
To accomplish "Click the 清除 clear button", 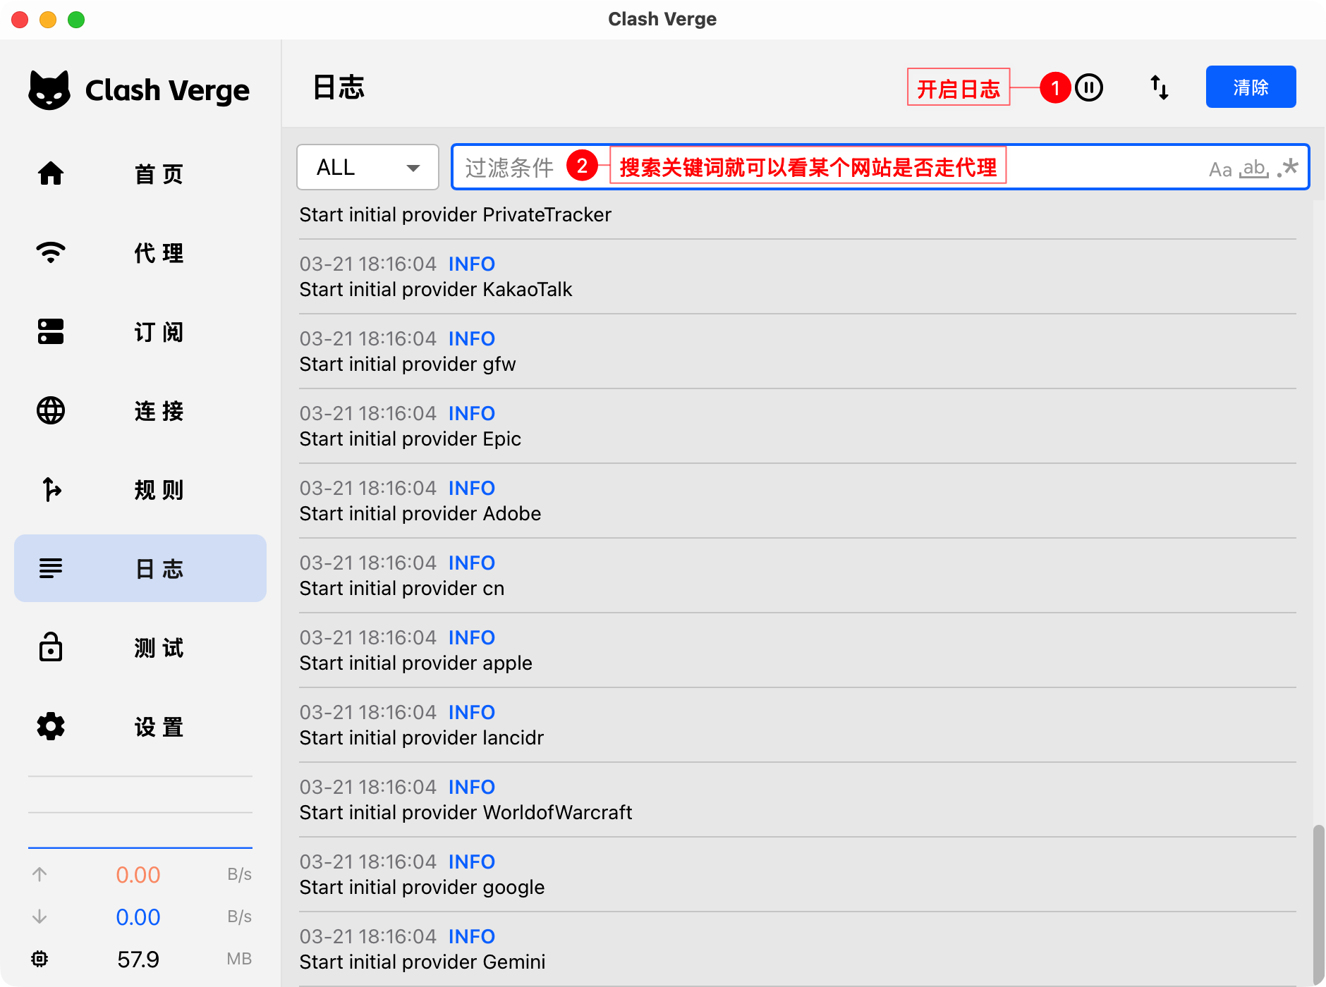I will coord(1251,87).
